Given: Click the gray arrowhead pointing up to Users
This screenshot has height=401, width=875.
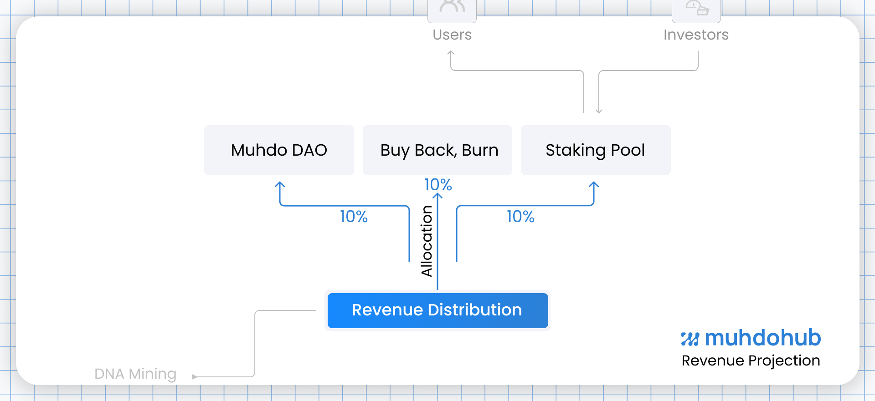Looking at the screenshot, I should click(x=451, y=54).
